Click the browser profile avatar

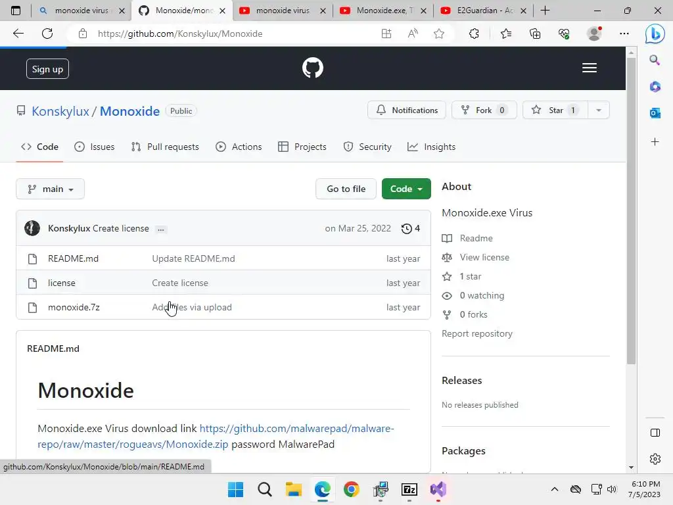(x=594, y=34)
